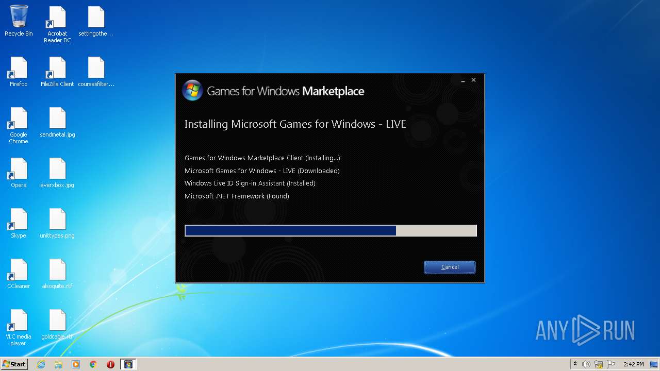
Task: Open the volume control tray icon
Action: tap(586, 364)
